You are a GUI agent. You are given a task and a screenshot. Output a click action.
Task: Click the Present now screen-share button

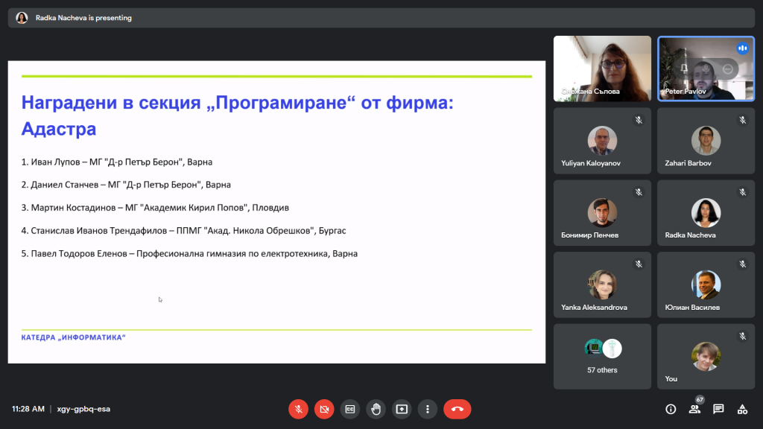pos(402,409)
